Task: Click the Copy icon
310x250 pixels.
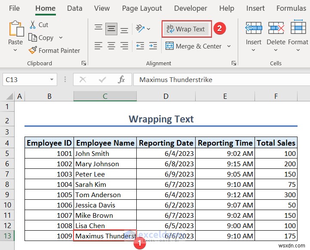Action: pyautogui.click(x=32, y=37)
